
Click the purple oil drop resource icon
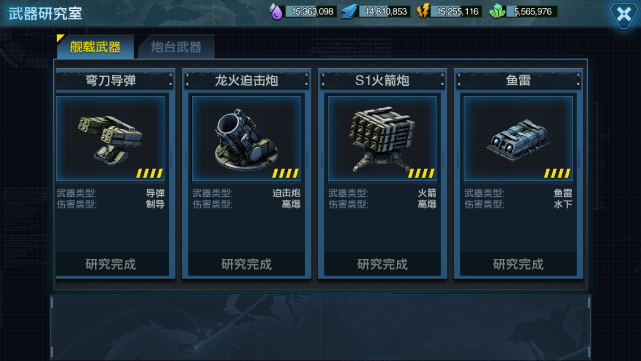pos(276,11)
